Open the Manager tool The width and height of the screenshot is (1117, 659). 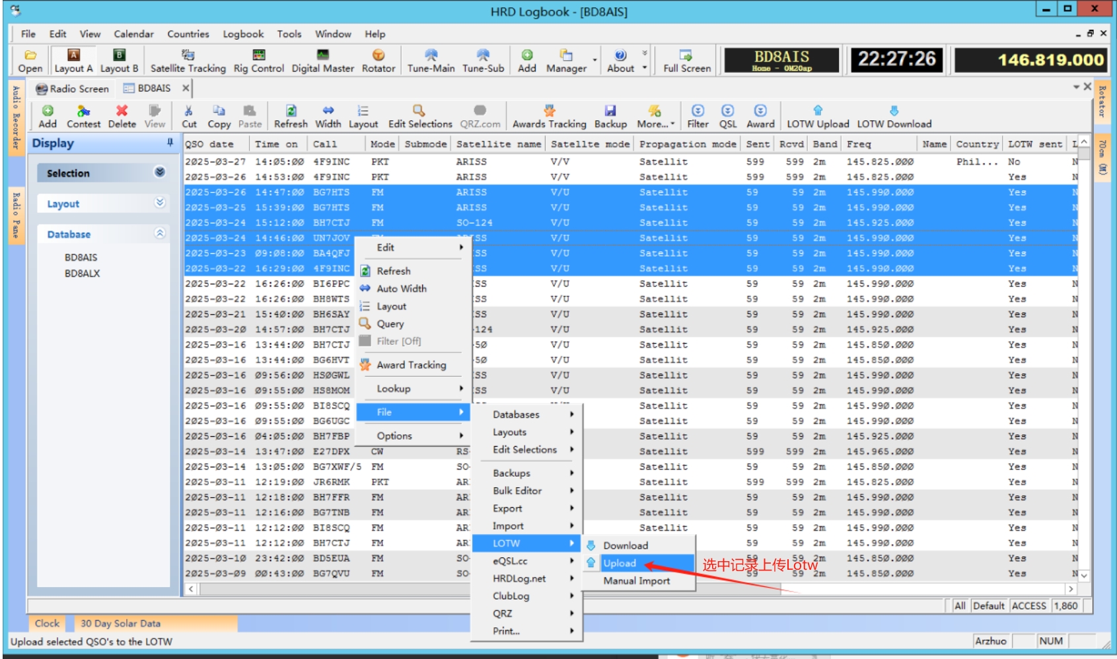pos(566,61)
